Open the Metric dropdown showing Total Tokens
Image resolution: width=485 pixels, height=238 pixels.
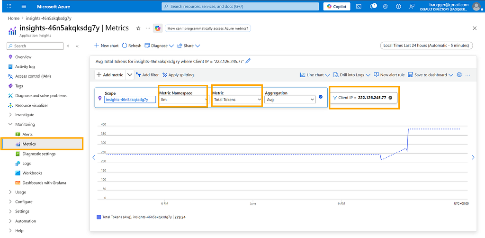237,100
